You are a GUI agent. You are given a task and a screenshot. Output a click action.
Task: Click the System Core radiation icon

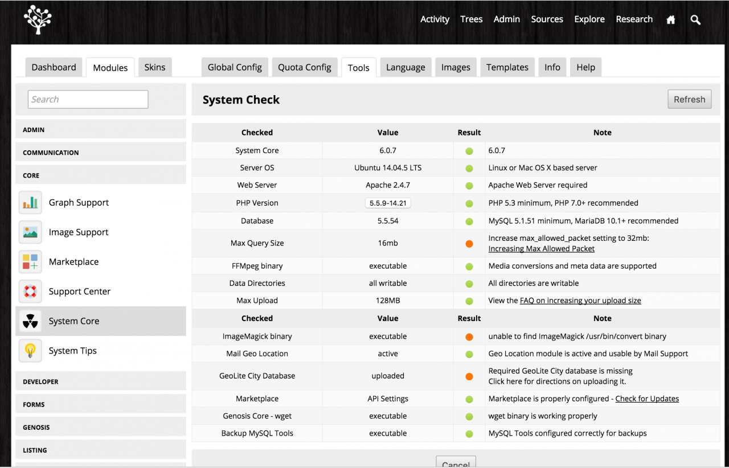click(x=30, y=321)
